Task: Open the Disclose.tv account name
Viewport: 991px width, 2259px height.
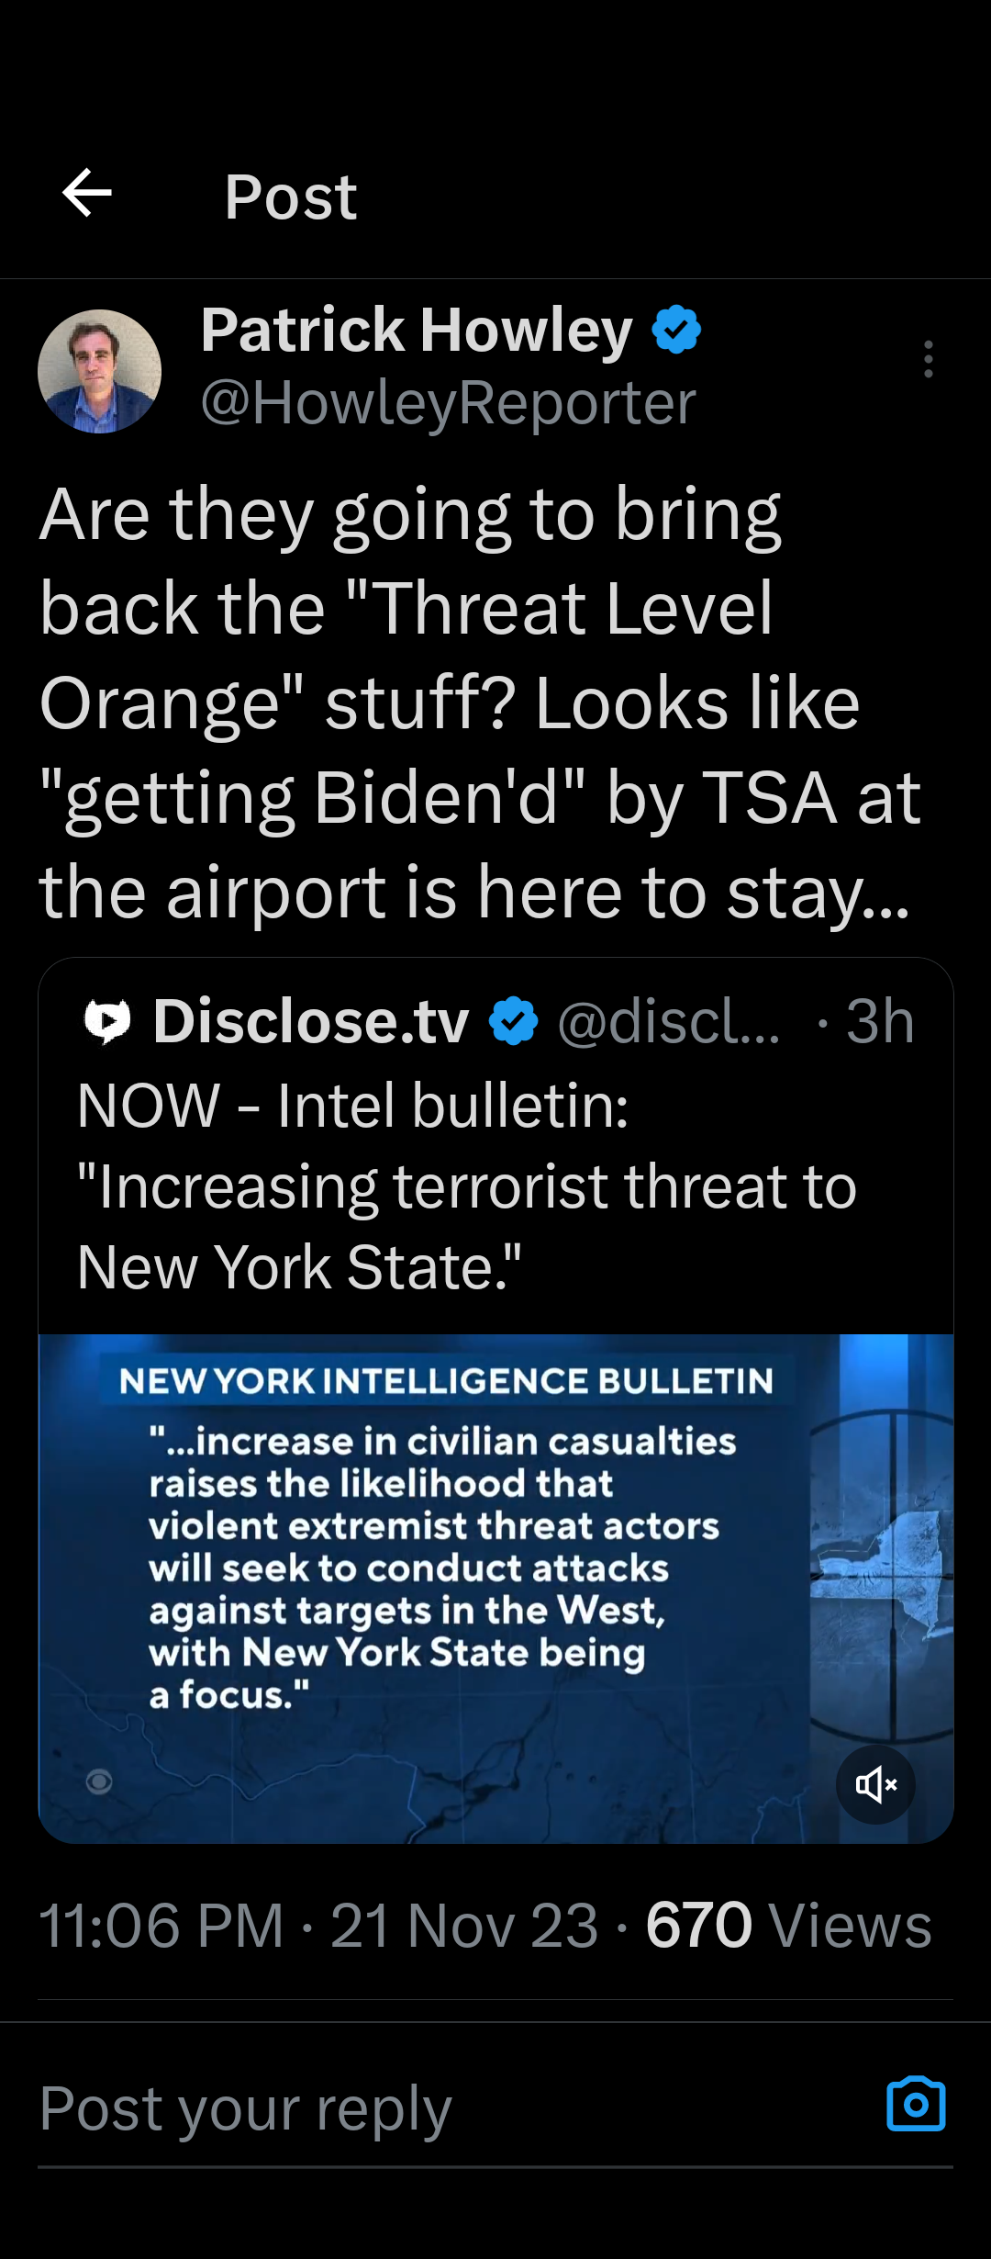Action: pyautogui.click(x=311, y=1021)
